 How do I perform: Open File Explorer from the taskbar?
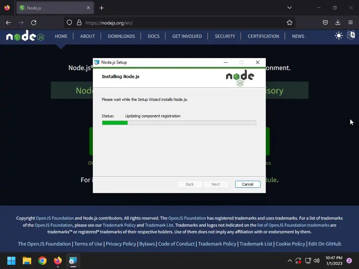coord(27,261)
